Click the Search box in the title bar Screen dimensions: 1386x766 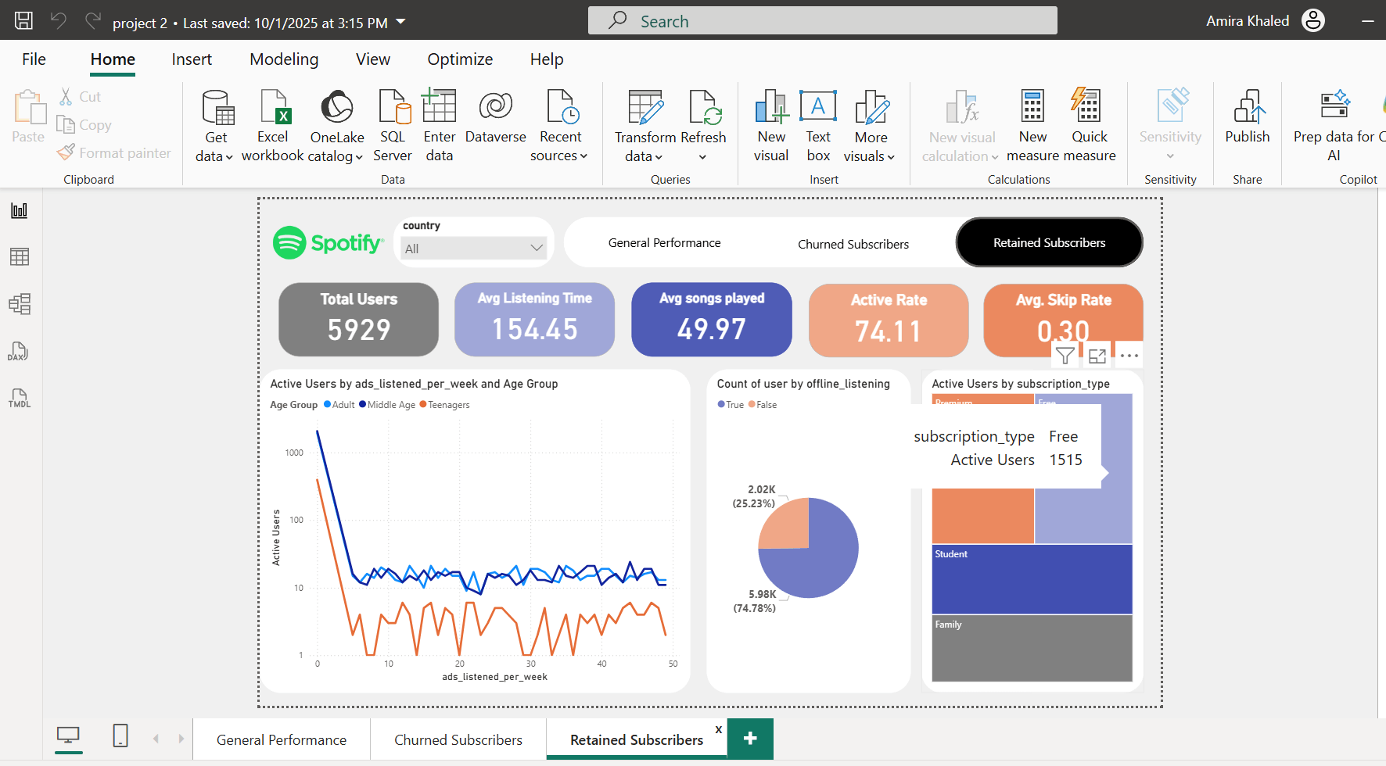pyautogui.click(x=822, y=21)
